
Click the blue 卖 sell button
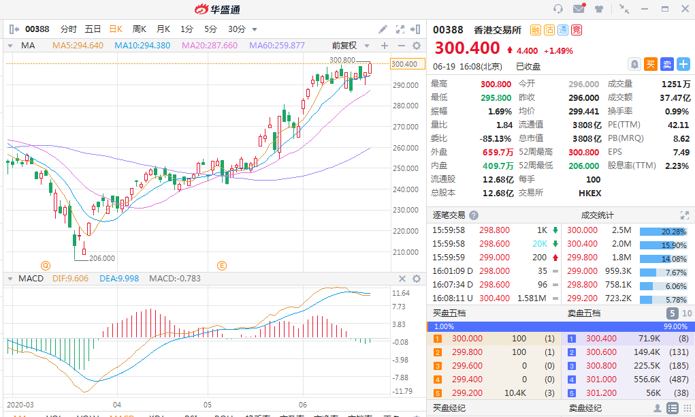point(666,64)
